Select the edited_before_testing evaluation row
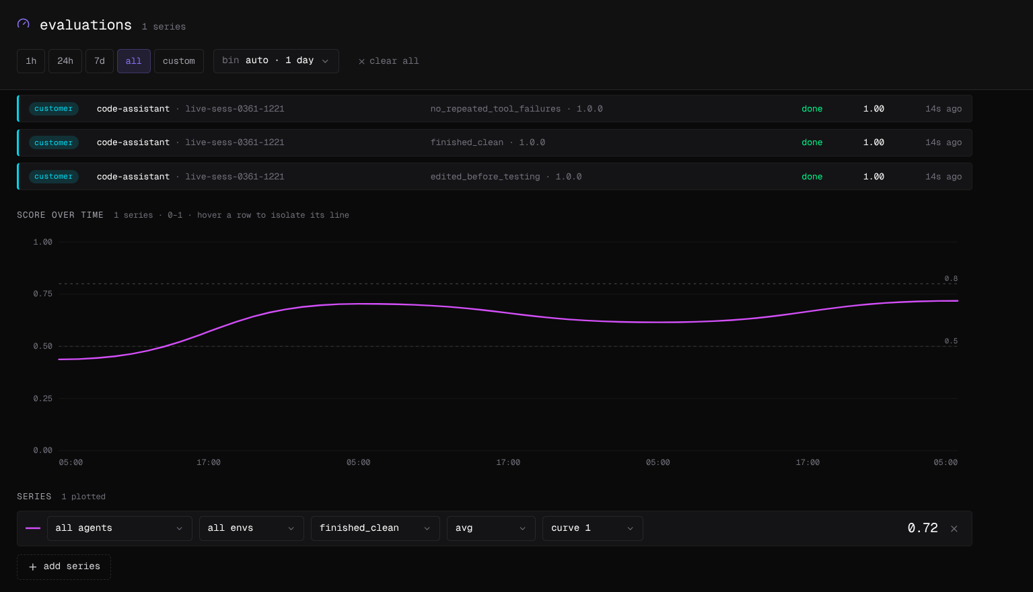Screen dimensions: 1033x592 [495, 177]
